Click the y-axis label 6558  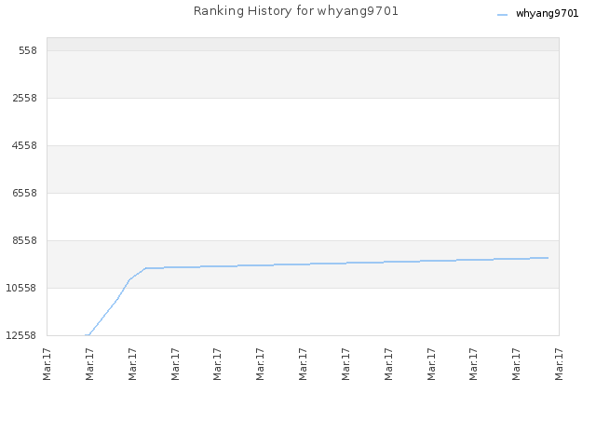[25, 193]
